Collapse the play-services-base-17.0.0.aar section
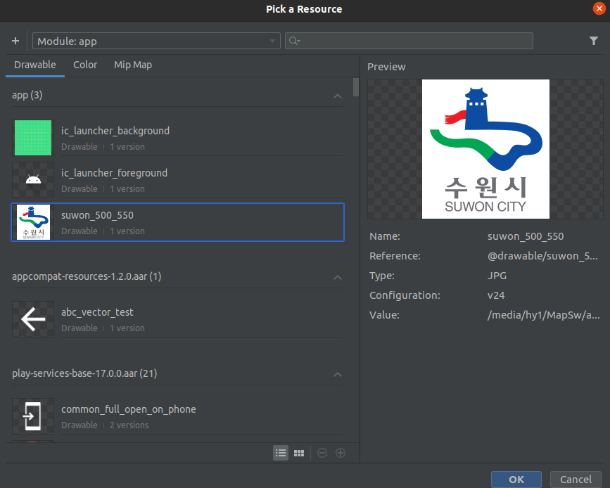This screenshot has width=610, height=488. click(x=338, y=375)
